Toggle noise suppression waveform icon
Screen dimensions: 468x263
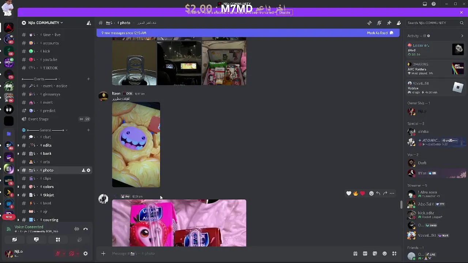(77, 229)
